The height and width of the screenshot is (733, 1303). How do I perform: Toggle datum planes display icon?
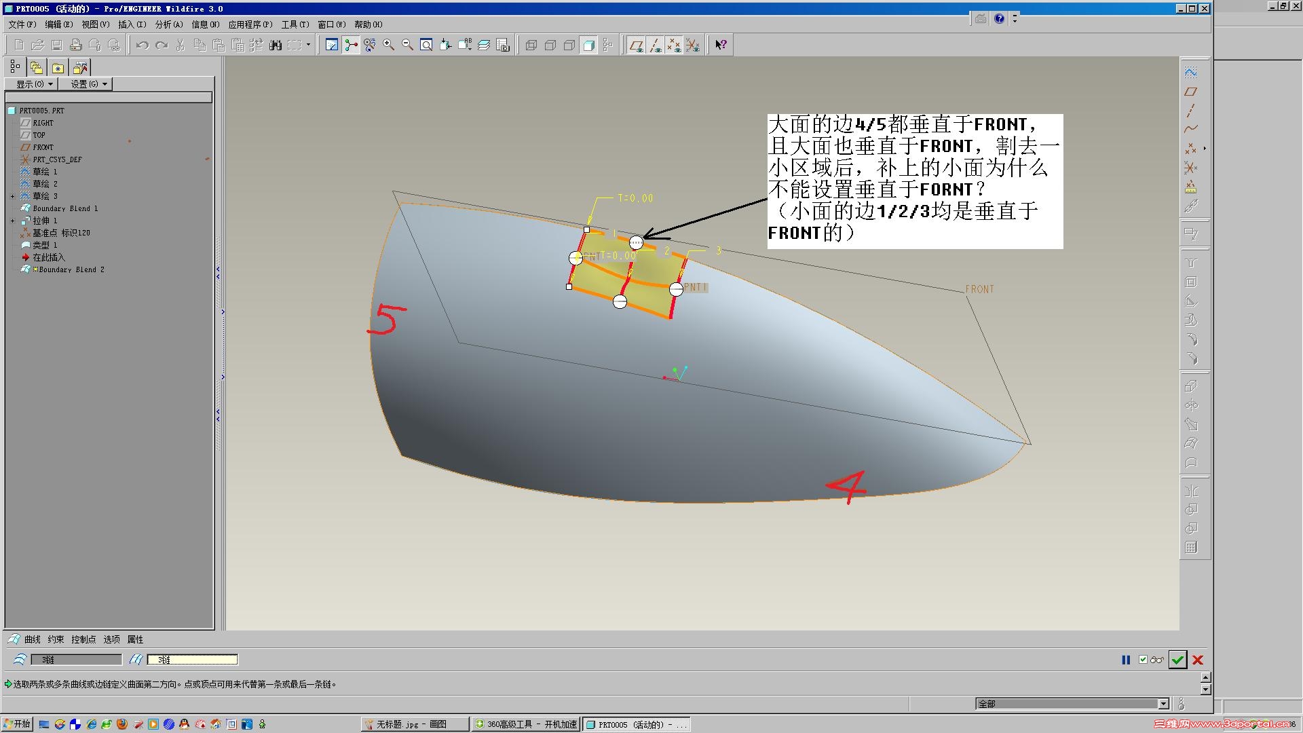point(636,45)
